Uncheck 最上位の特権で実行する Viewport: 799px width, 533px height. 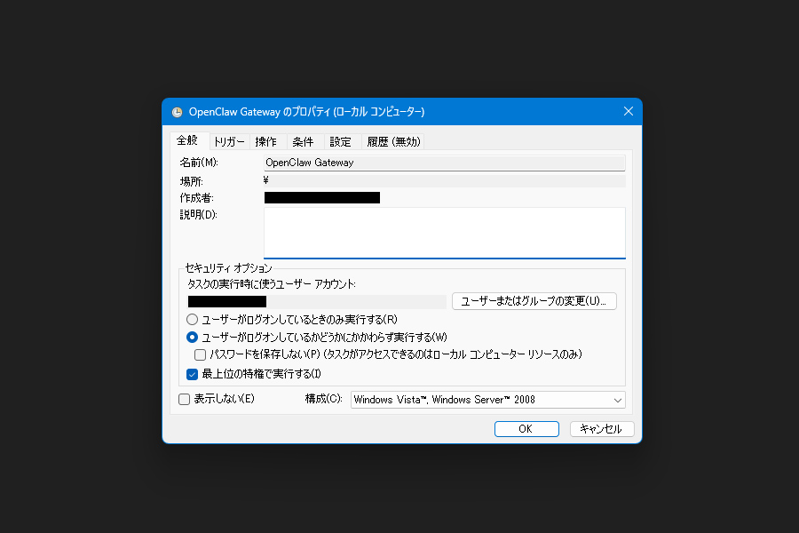click(192, 374)
